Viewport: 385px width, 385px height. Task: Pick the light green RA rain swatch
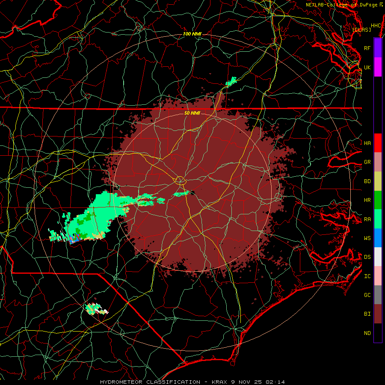coord(378,219)
